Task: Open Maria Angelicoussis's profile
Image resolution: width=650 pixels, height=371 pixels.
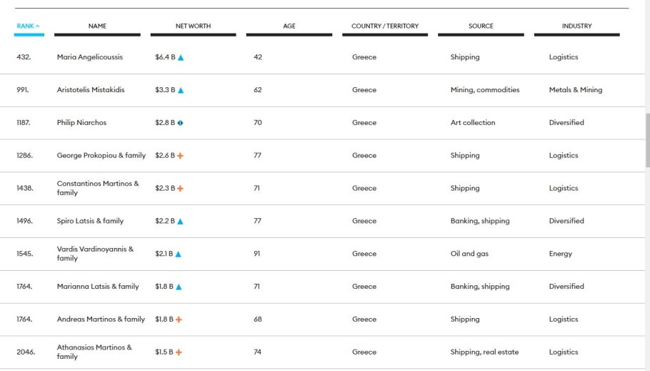Action: (90, 57)
